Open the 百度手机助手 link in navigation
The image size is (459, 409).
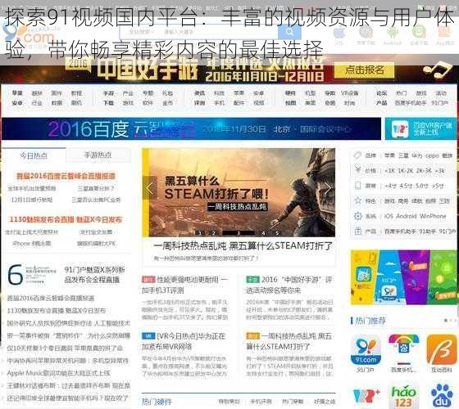[x=411, y=103]
